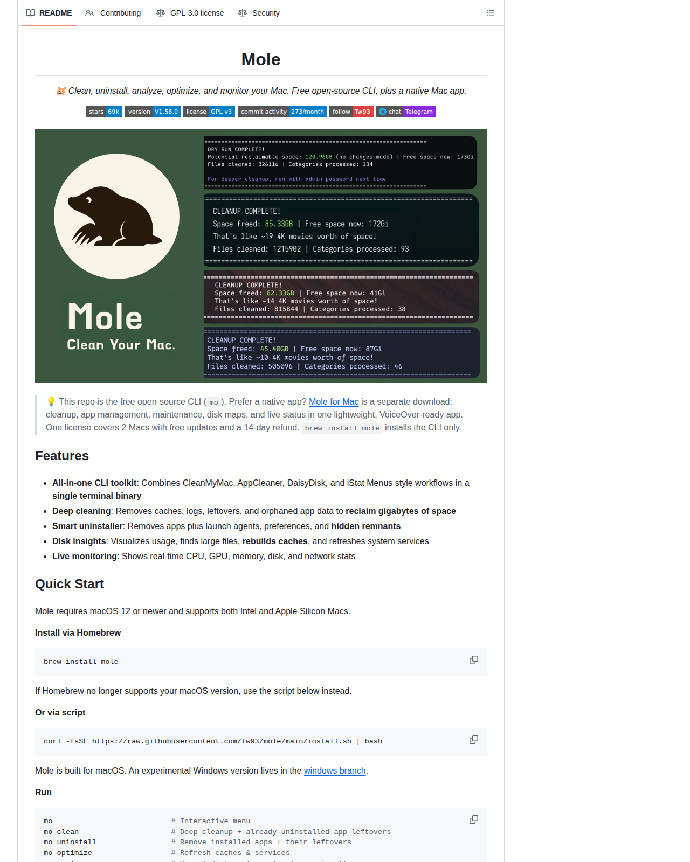Click the follow Tw93 badge
The width and height of the screenshot is (690, 862).
point(351,112)
